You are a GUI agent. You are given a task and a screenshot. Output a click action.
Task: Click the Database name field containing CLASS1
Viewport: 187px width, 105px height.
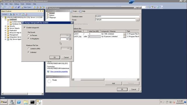point(117,16)
